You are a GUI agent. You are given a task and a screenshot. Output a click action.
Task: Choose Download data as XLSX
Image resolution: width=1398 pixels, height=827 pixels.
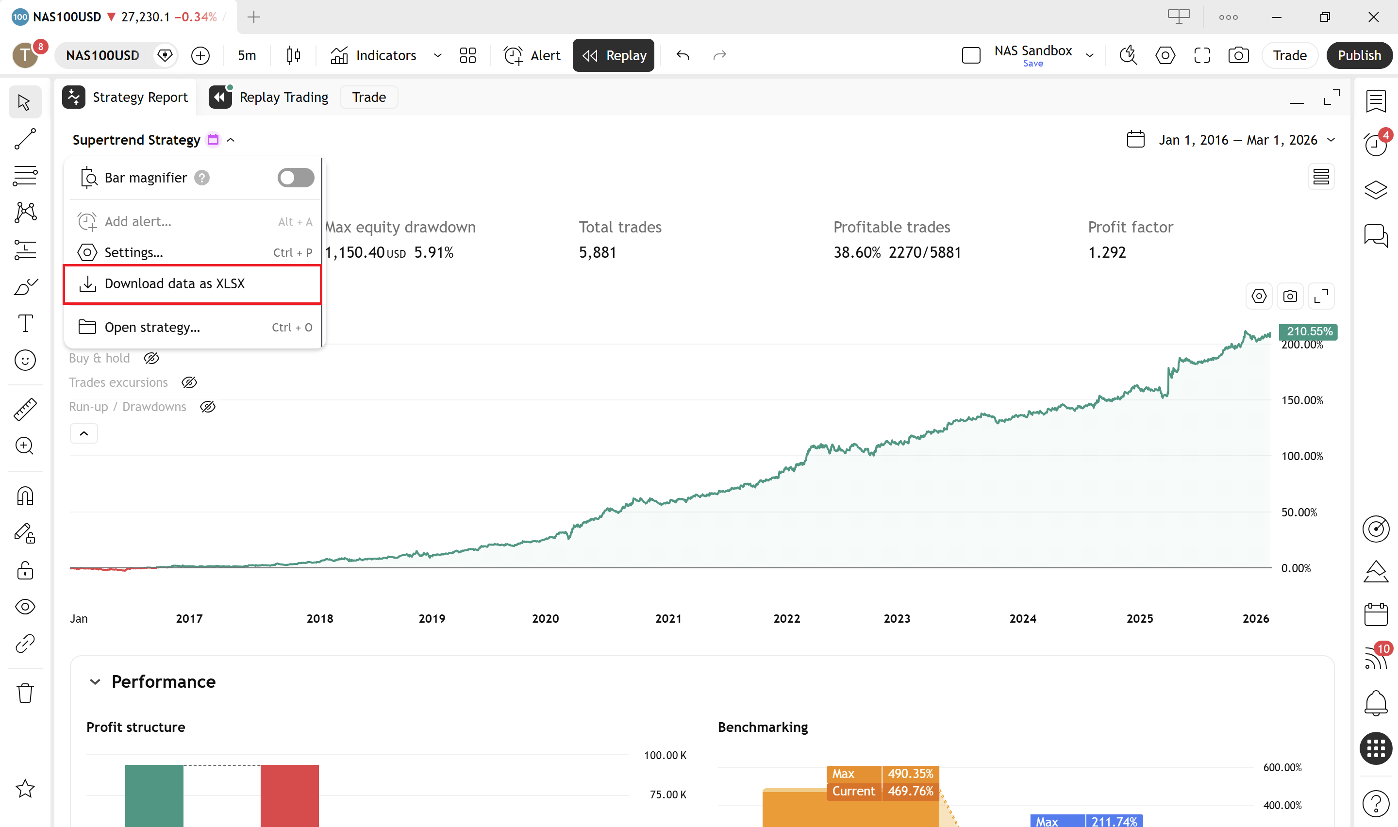pyautogui.click(x=175, y=283)
